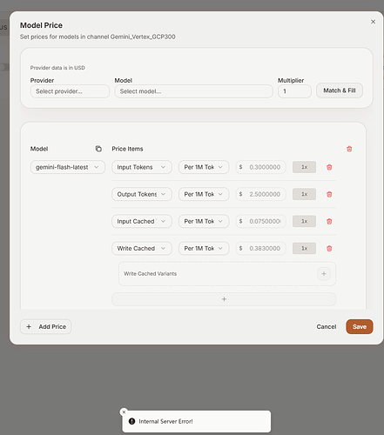This screenshot has width=384, height=435.
Task: Open the Select provider dropdown
Action: (70, 91)
